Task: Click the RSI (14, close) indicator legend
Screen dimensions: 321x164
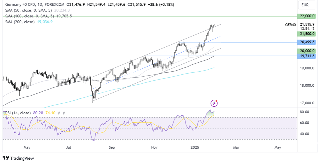Action: click(18, 113)
